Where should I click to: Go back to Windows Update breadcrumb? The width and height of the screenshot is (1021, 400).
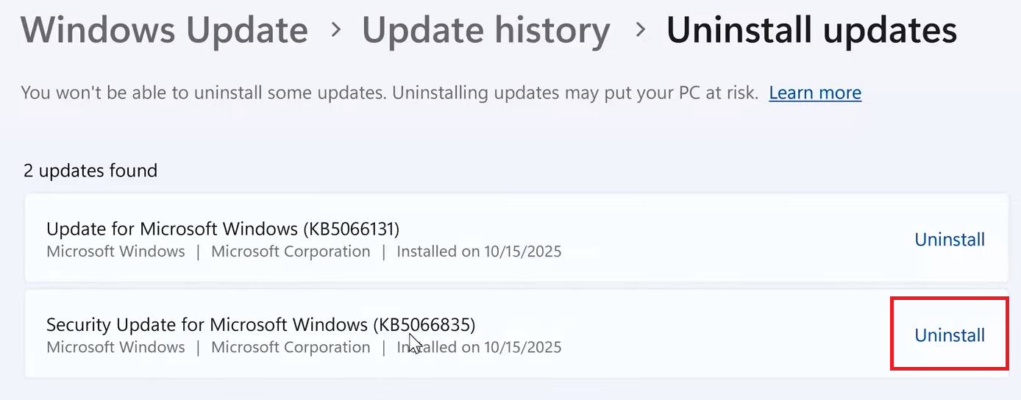[x=164, y=30]
